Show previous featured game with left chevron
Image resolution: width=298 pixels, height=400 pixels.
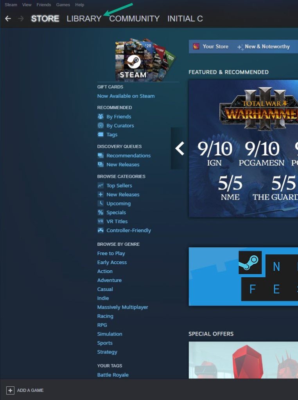[x=180, y=148]
